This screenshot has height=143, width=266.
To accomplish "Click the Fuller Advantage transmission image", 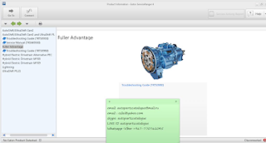I will point(163,61).
